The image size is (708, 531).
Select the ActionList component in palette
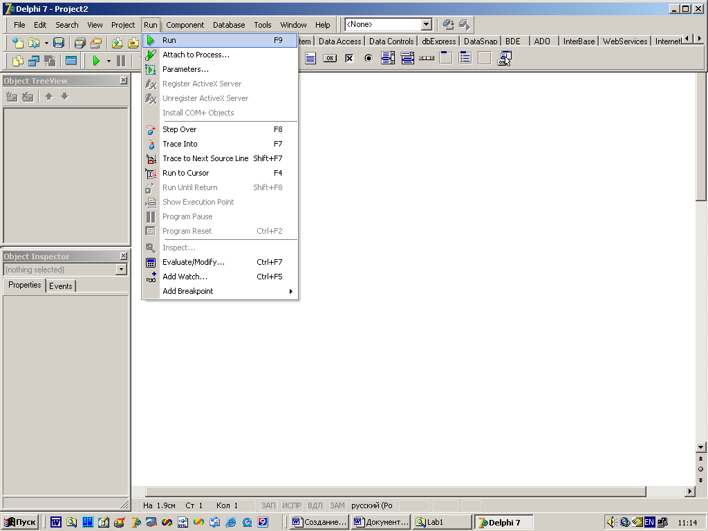pyautogui.click(x=504, y=58)
